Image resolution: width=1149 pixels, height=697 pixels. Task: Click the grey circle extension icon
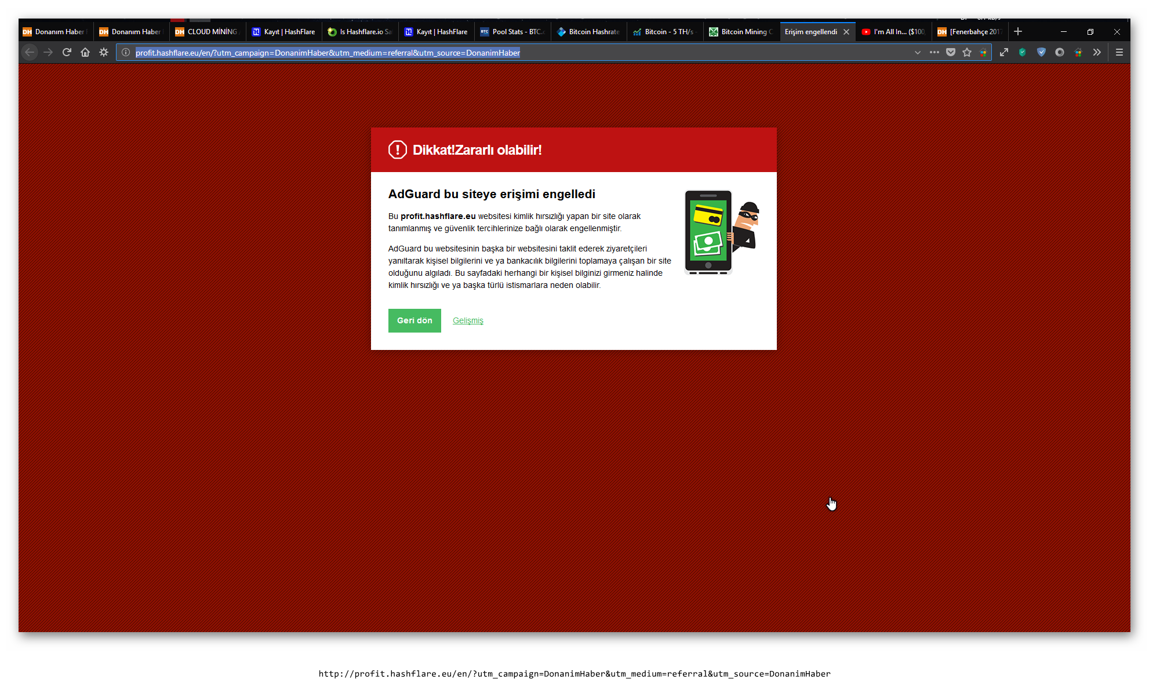1060,52
